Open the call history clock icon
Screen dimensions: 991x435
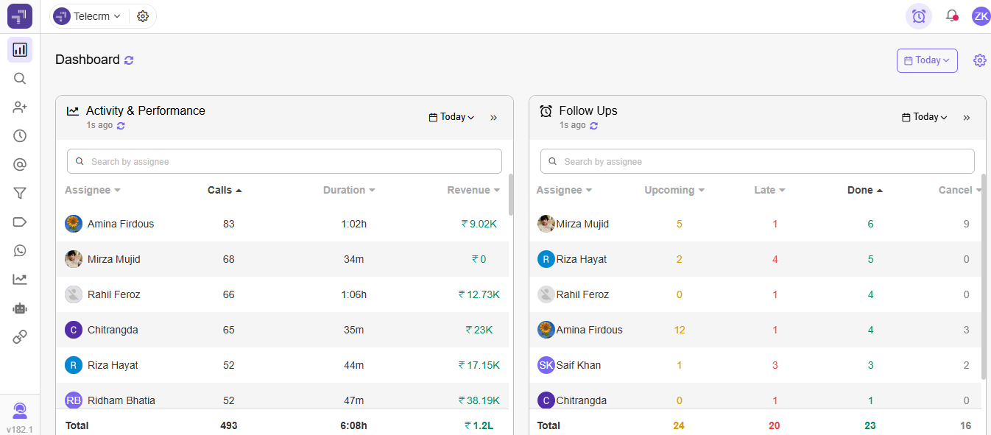(x=20, y=135)
